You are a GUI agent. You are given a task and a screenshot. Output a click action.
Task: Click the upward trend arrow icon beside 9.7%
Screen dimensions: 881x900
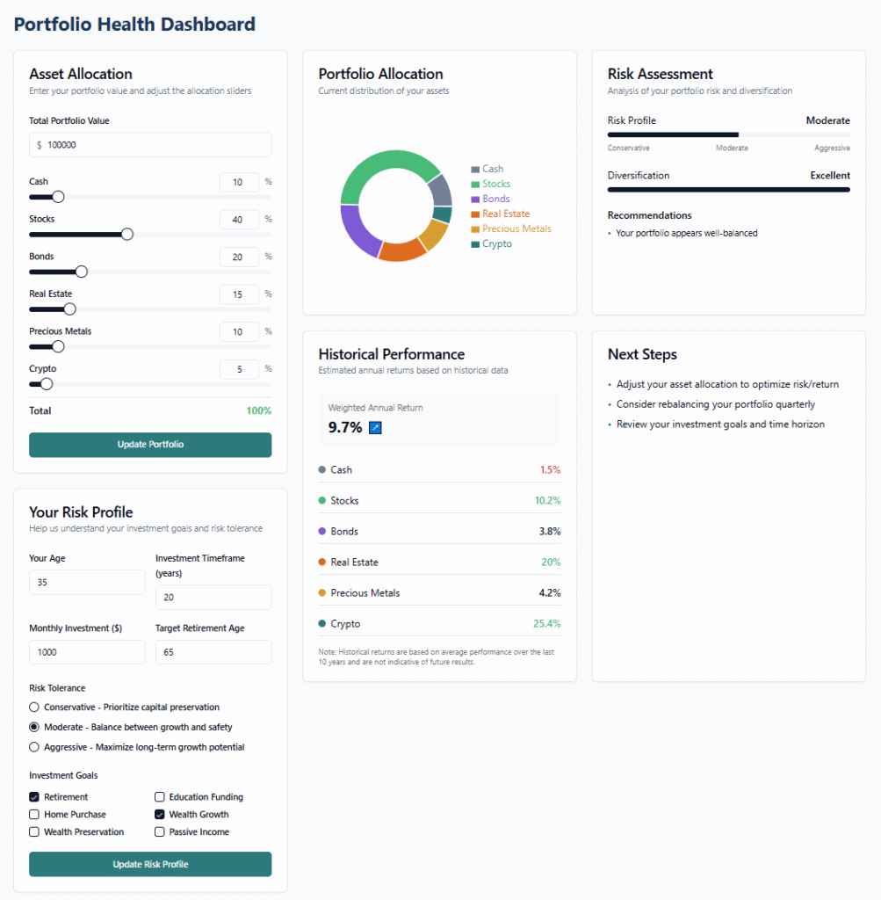[x=376, y=428]
